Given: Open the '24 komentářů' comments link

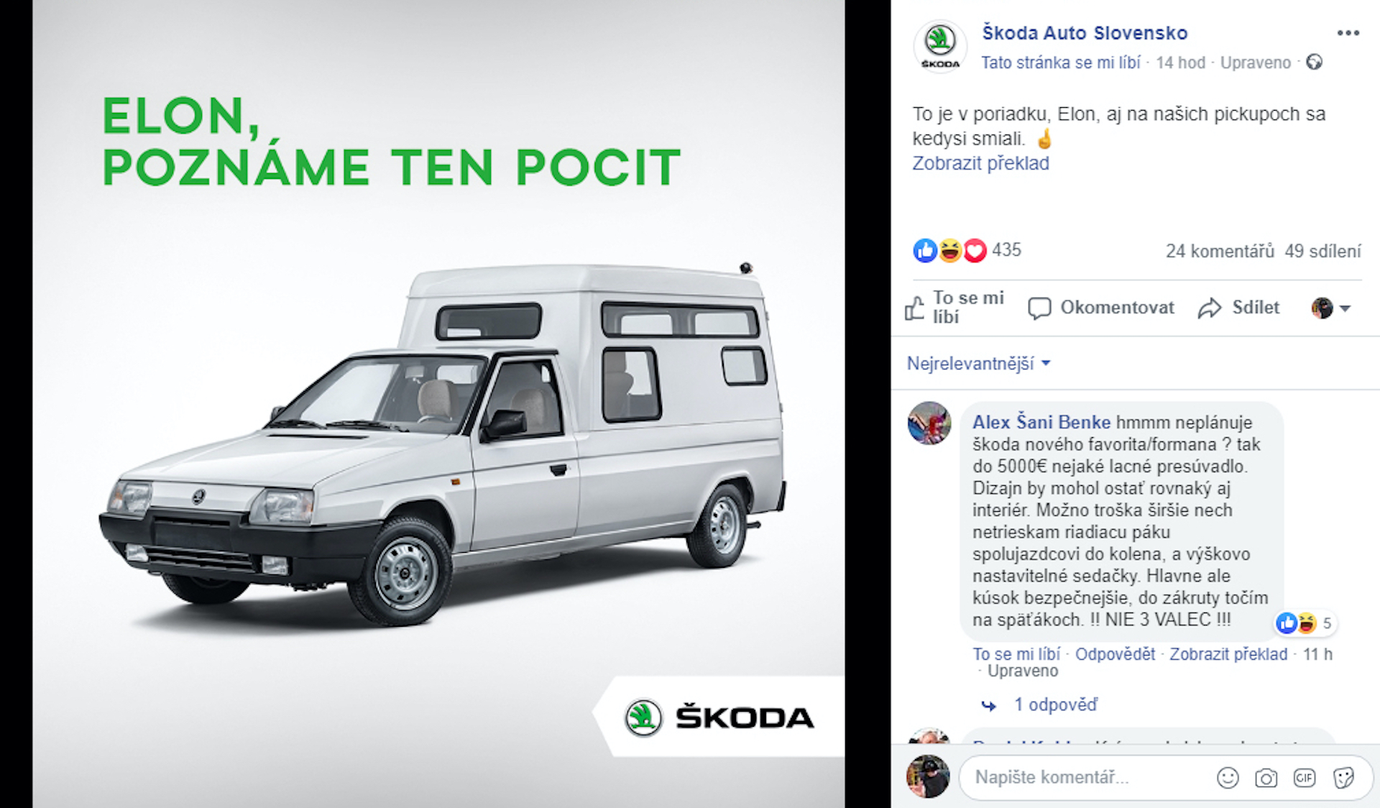Looking at the screenshot, I should [x=1220, y=251].
